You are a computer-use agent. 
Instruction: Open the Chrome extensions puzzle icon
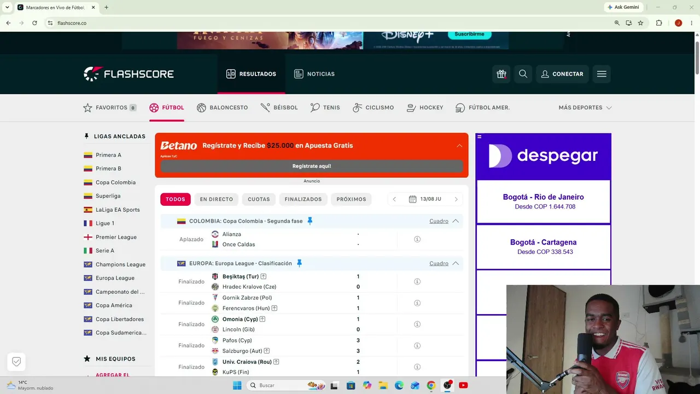(x=659, y=23)
